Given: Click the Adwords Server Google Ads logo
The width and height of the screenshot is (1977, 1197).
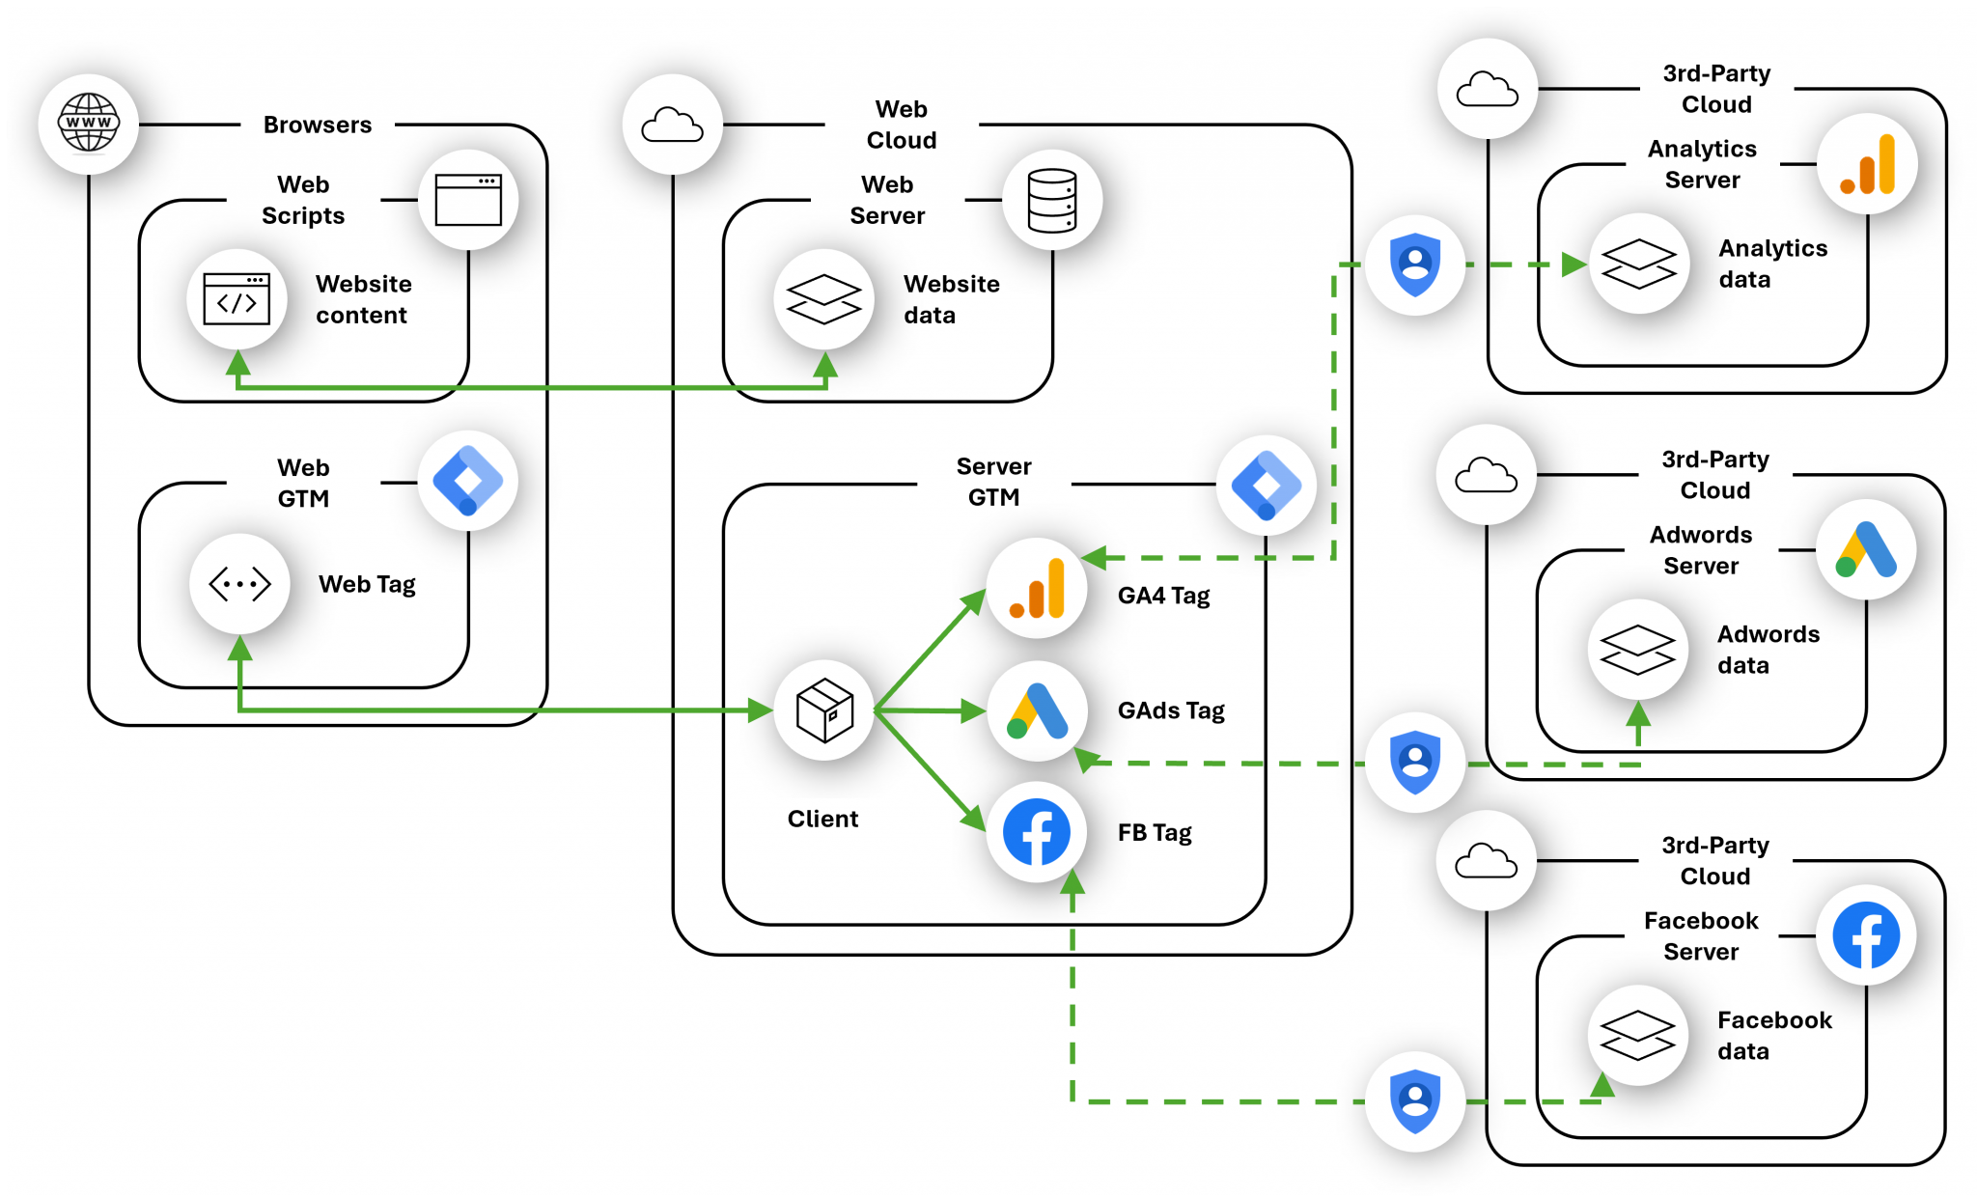Looking at the screenshot, I should tap(1866, 549).
